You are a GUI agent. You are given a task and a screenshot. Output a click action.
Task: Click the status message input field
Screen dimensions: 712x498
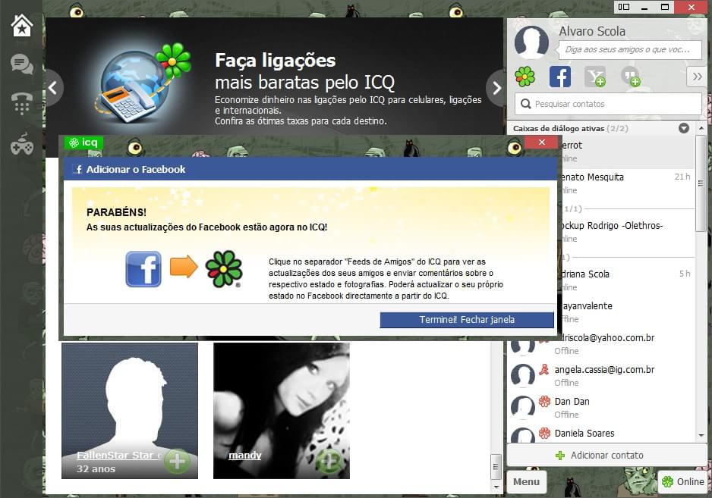(x=629, y=49)
